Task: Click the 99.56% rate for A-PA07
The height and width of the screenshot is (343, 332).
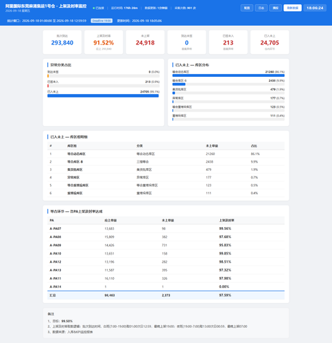Action: coord(225,228)
